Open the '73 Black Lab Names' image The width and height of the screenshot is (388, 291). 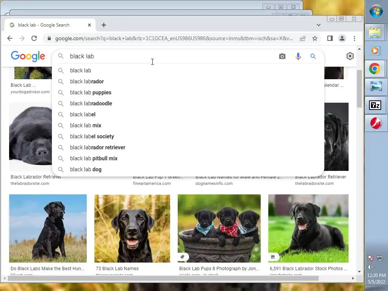click(x=132, y=228)
